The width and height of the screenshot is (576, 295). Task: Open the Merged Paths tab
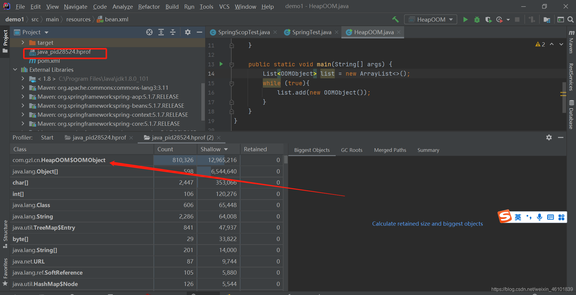[x=390, y=150]
